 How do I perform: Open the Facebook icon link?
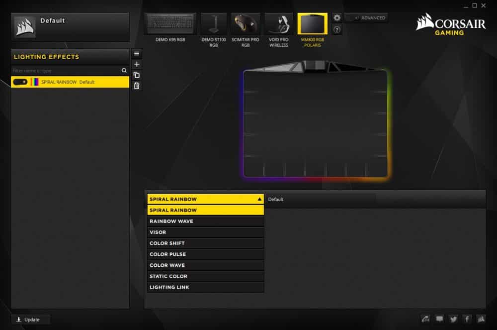[467, 319]
